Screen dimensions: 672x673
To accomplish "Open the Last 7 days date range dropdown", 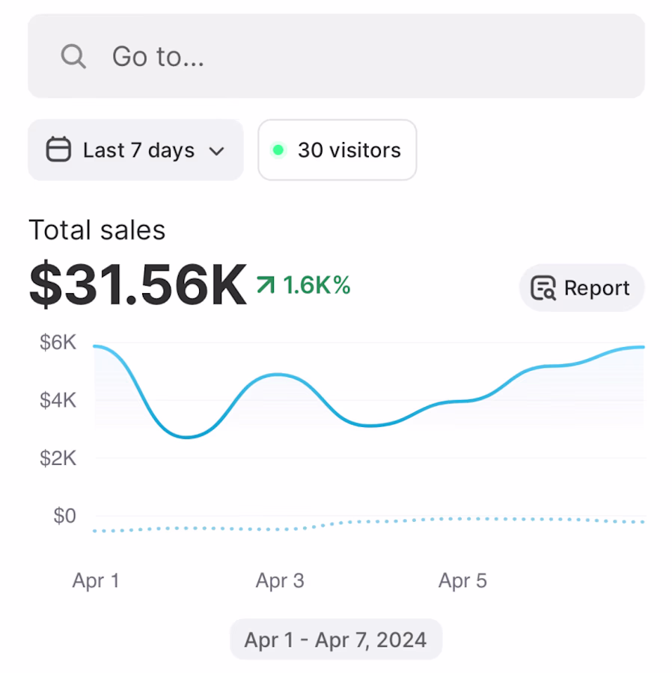I will pos(135,150).
